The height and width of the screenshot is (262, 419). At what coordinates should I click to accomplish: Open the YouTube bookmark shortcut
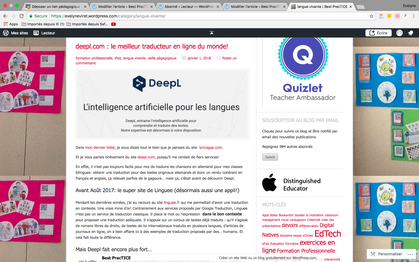point(113,24)
